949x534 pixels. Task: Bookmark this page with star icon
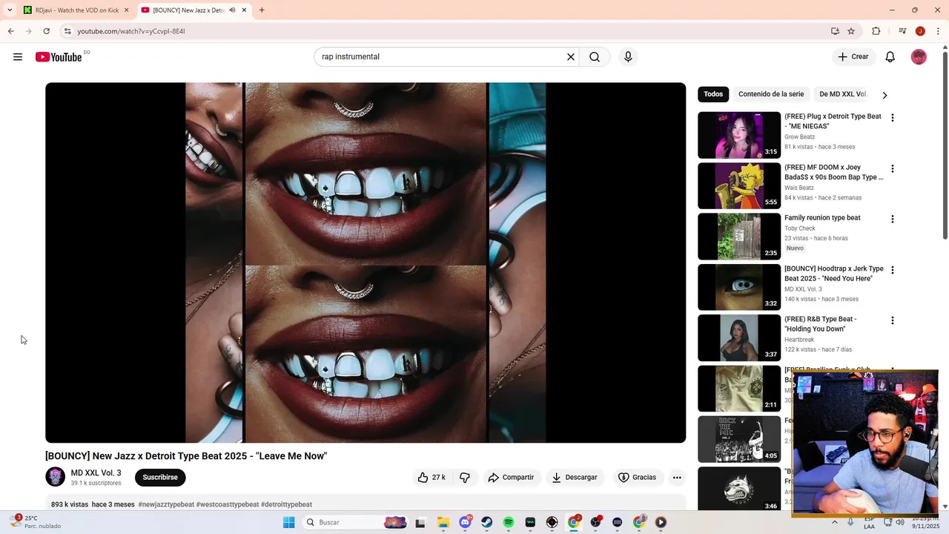coord(851,31)
